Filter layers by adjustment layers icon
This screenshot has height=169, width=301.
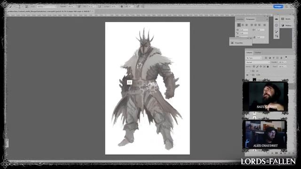click(269, 58)
